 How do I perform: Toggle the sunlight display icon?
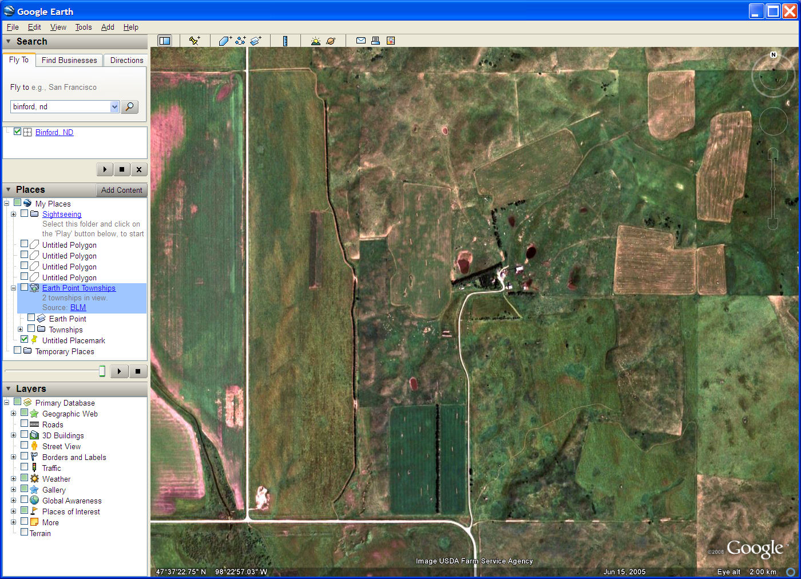(x=315, y=41)
